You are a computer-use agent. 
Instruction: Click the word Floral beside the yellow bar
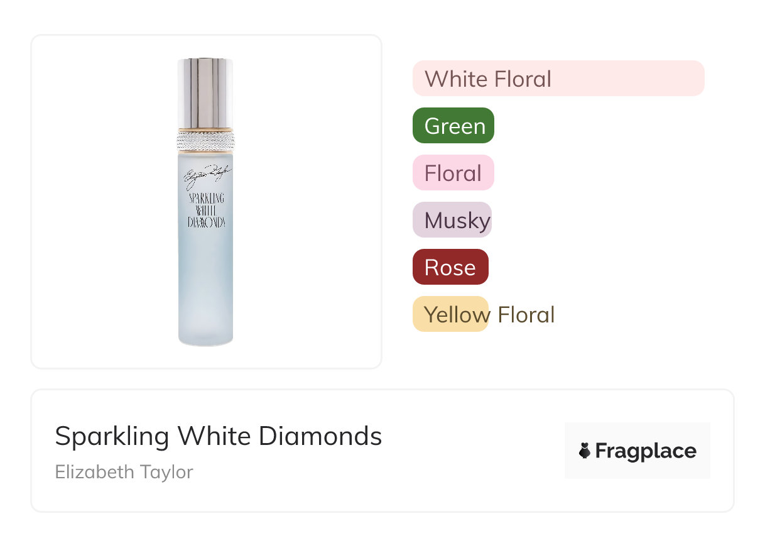(x=526, y=314)
